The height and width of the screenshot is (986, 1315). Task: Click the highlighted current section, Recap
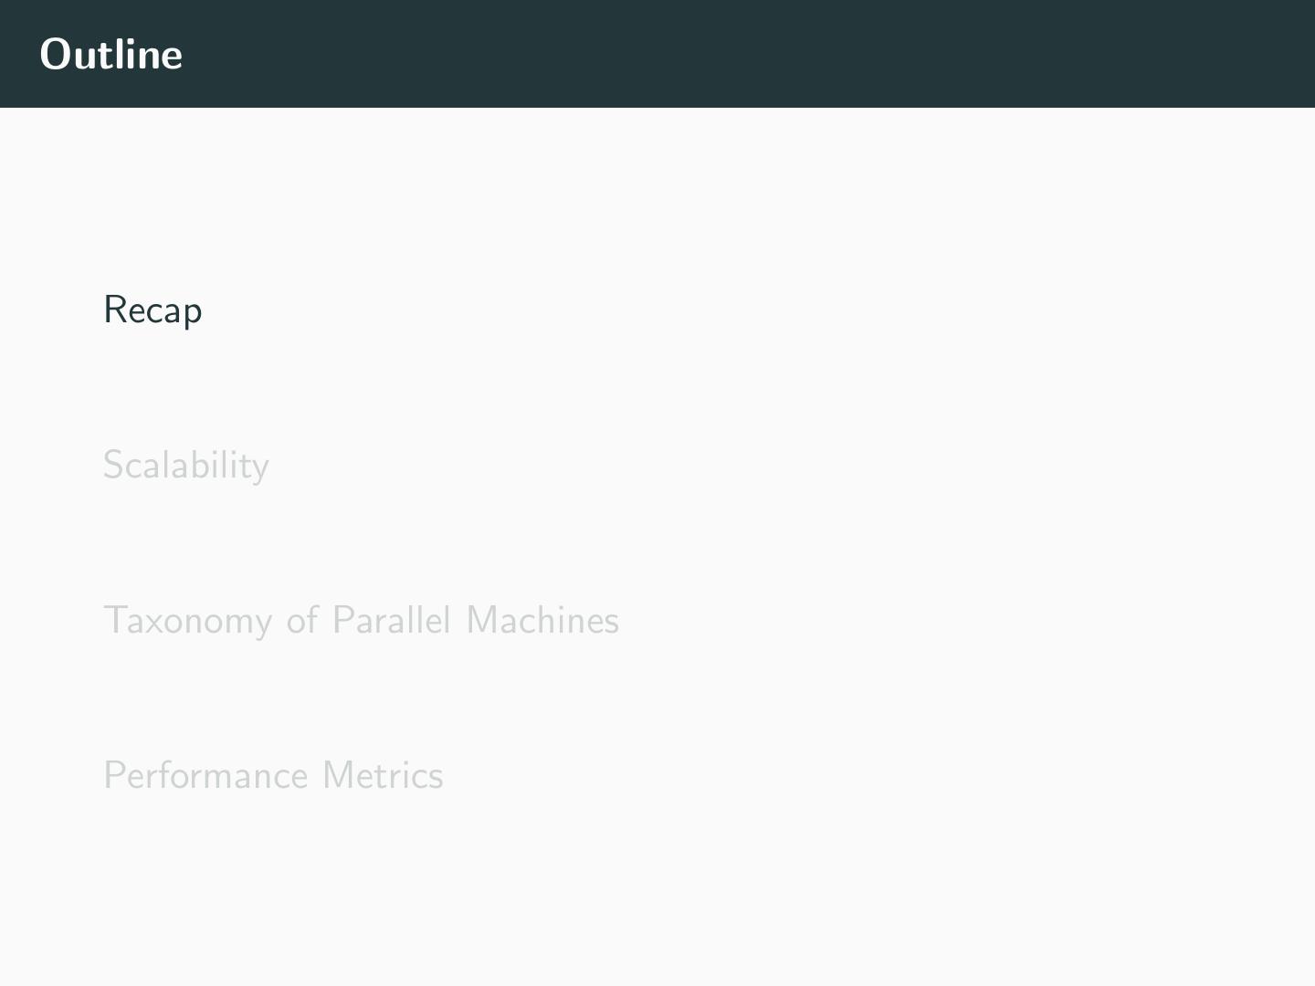153,310
